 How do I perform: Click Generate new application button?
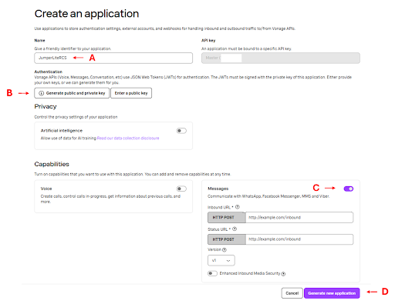point(332,293)
